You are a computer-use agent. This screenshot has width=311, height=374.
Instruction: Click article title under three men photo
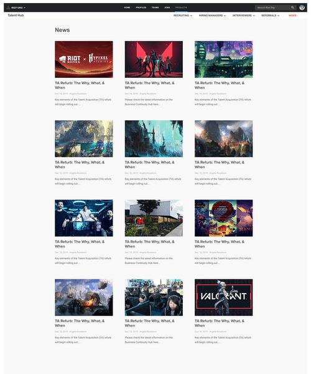coord(80,244)
